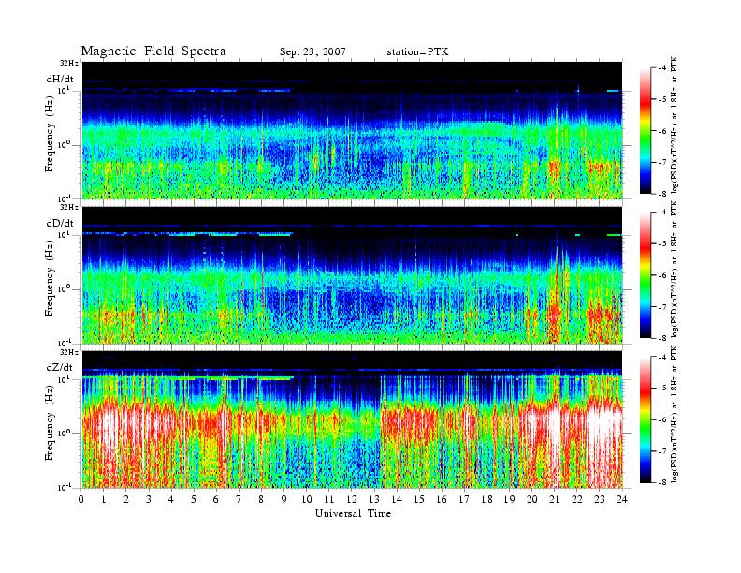The width and height of the screenshot is (741, 573).
Task: Click the '0' tick on the Universal Time axis
Action: [x=81, y=499]
